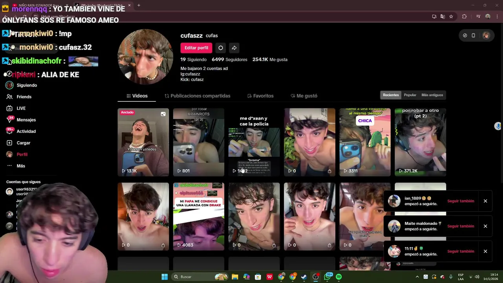Open the Me gustó tab

304,96
